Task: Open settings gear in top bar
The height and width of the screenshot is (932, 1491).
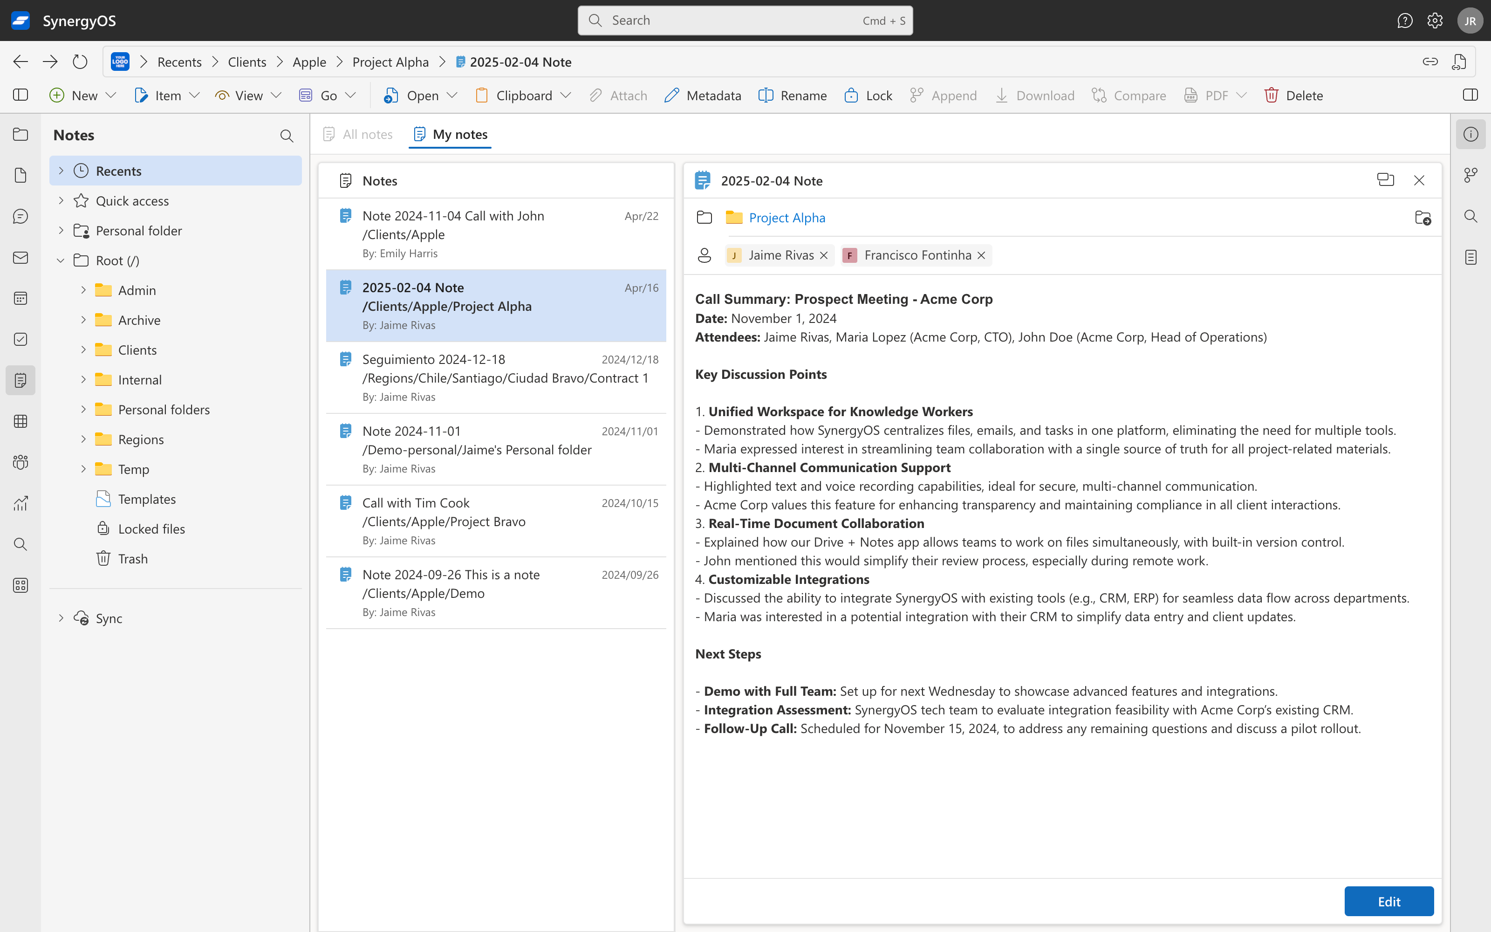Action: [x=1435, y=21]
